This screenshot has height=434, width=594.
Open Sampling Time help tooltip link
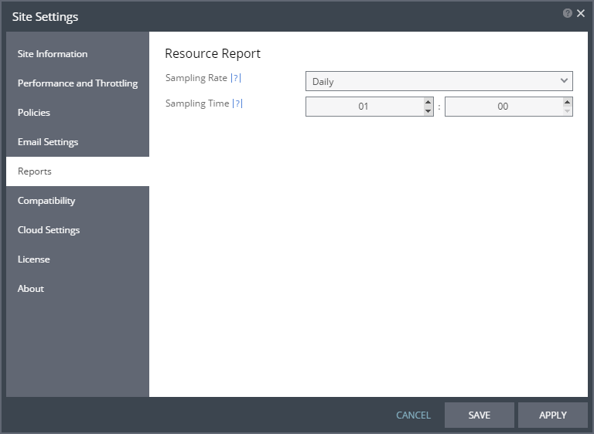[237, 103]
